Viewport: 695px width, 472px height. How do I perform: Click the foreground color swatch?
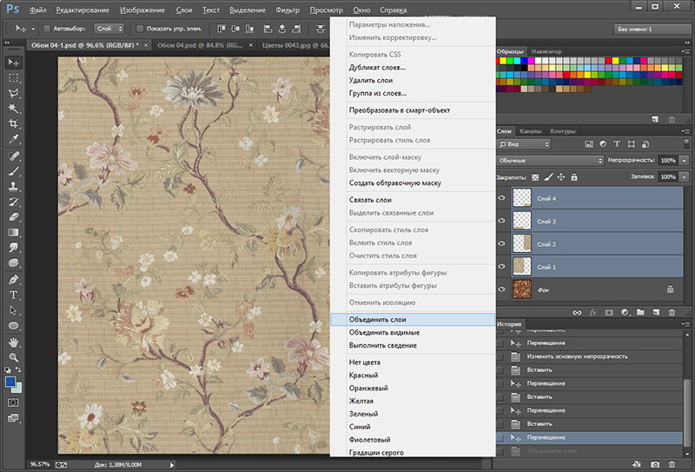10,382
